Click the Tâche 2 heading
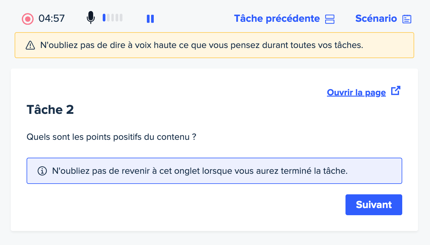The image size is (430, 245). tap(50, 110)
